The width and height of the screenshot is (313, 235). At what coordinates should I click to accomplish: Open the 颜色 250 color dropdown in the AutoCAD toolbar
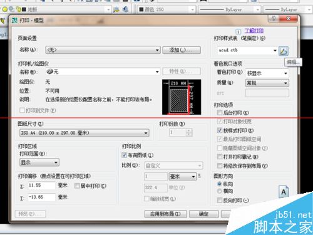167,9
